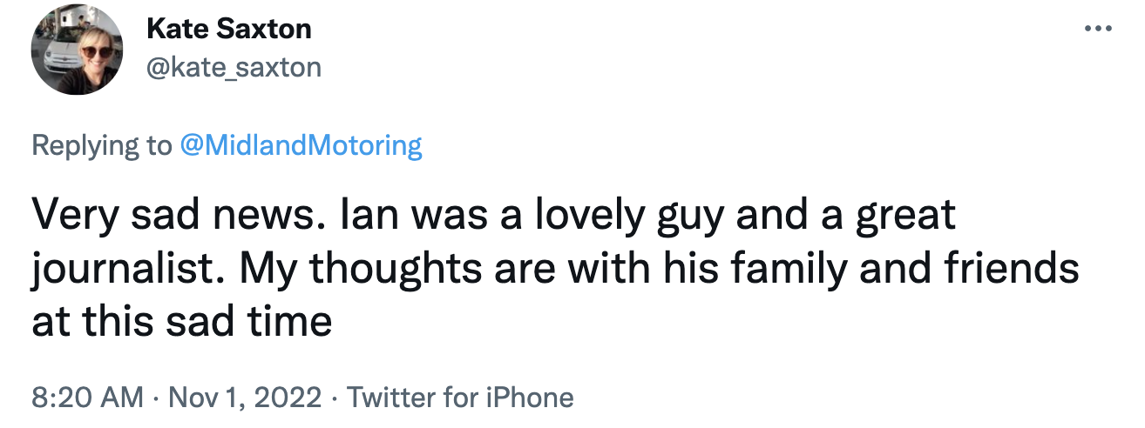Open the three-dot more options menu
The height and width of the screenshot is (428, 1145).
1100,30
